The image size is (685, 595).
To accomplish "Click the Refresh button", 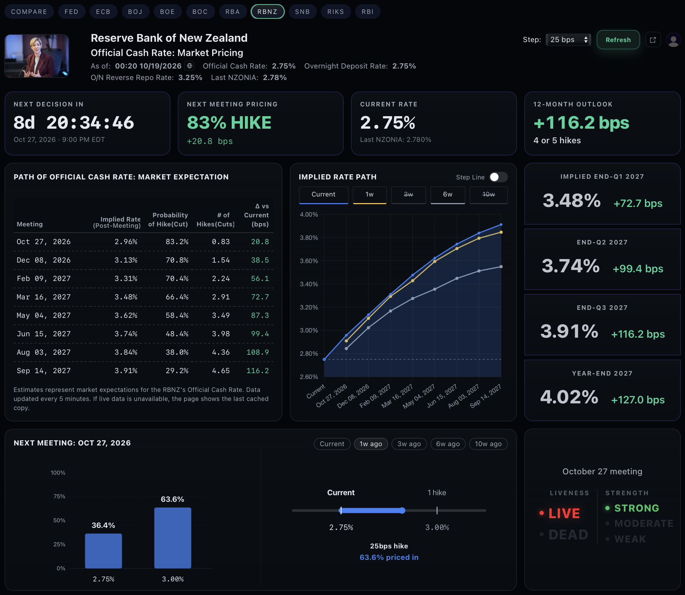I will click(618, 40).
